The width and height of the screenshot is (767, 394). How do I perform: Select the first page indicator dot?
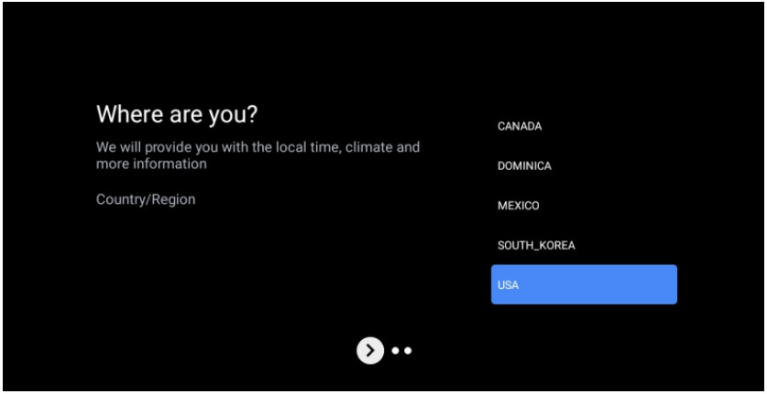point(396,350)
